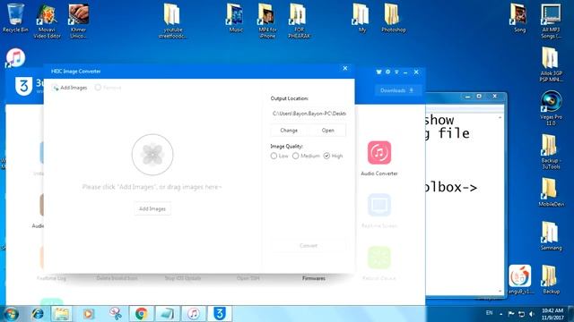574x322 pixels.
Task: Open iTunes from taskbar
Action: pyautogui.click(x=194, y=314)
